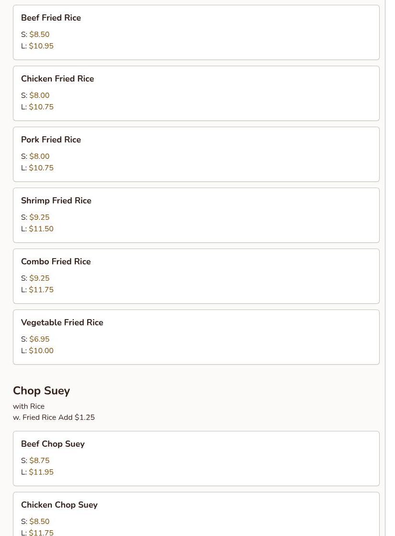Select the large $11.75 Combo Fried Rice price
This screenshot has height=536, width=395.
click(41, 290)
